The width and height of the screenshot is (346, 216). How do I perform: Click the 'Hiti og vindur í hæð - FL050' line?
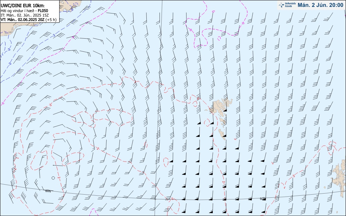pos(24,11)
